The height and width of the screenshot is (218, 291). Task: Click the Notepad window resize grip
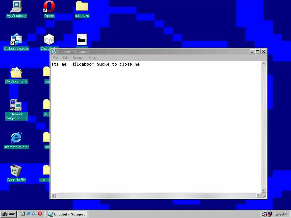click(264, 196)
